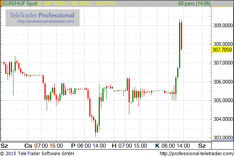Click the H day label on time axis
234x157 pixels.
click(114, 146)
